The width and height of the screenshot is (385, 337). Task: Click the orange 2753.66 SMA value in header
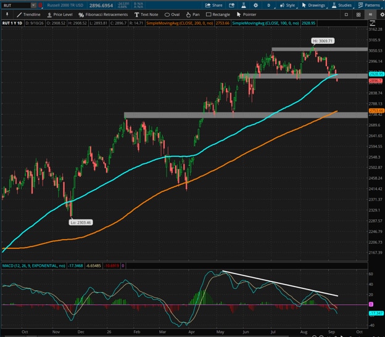pos(223,23)
